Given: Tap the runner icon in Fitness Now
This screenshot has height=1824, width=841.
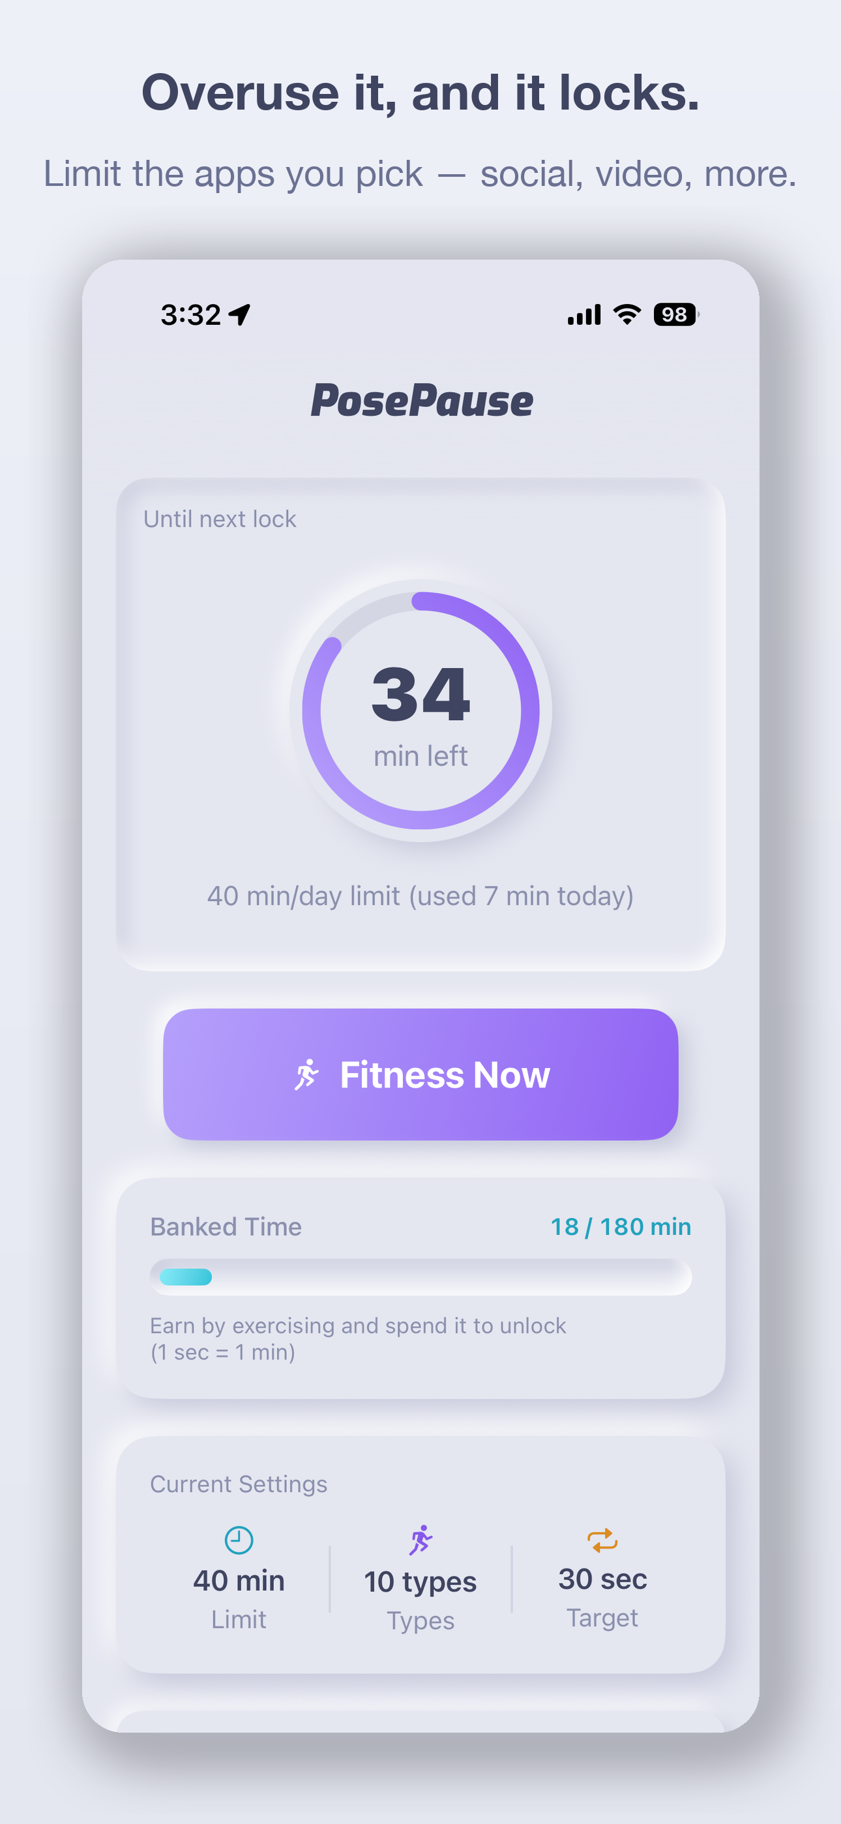Looking at the screenshot, I should coord(306,1074).
